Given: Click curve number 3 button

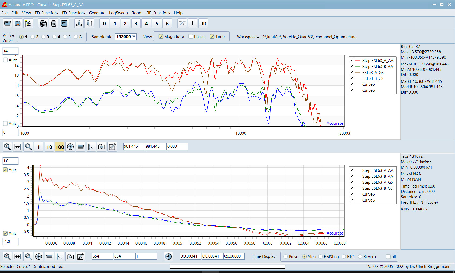Looking at the screenshot, I should tap(136, 24).
